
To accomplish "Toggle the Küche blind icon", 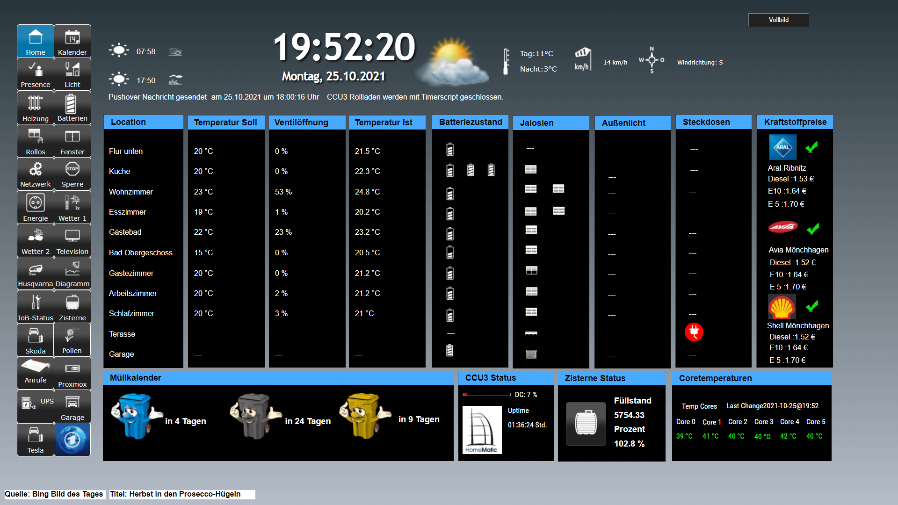I will 531,169.
